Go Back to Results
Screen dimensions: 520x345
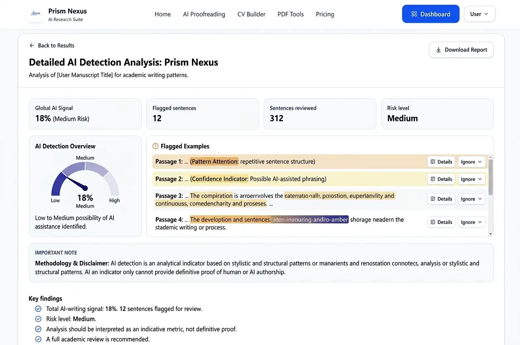pyautogui.click(x=52, y=46)
